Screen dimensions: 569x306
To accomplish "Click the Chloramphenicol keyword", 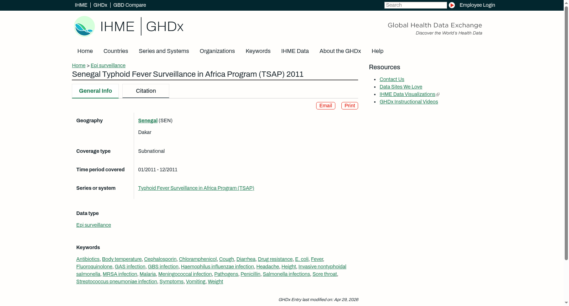I will click(198, 259).
